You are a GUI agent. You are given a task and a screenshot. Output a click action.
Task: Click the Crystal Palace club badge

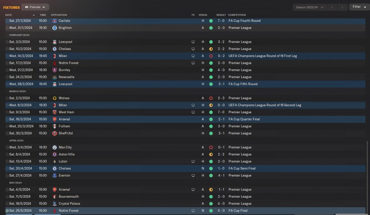pyautogui.click(x=55, y=204)
